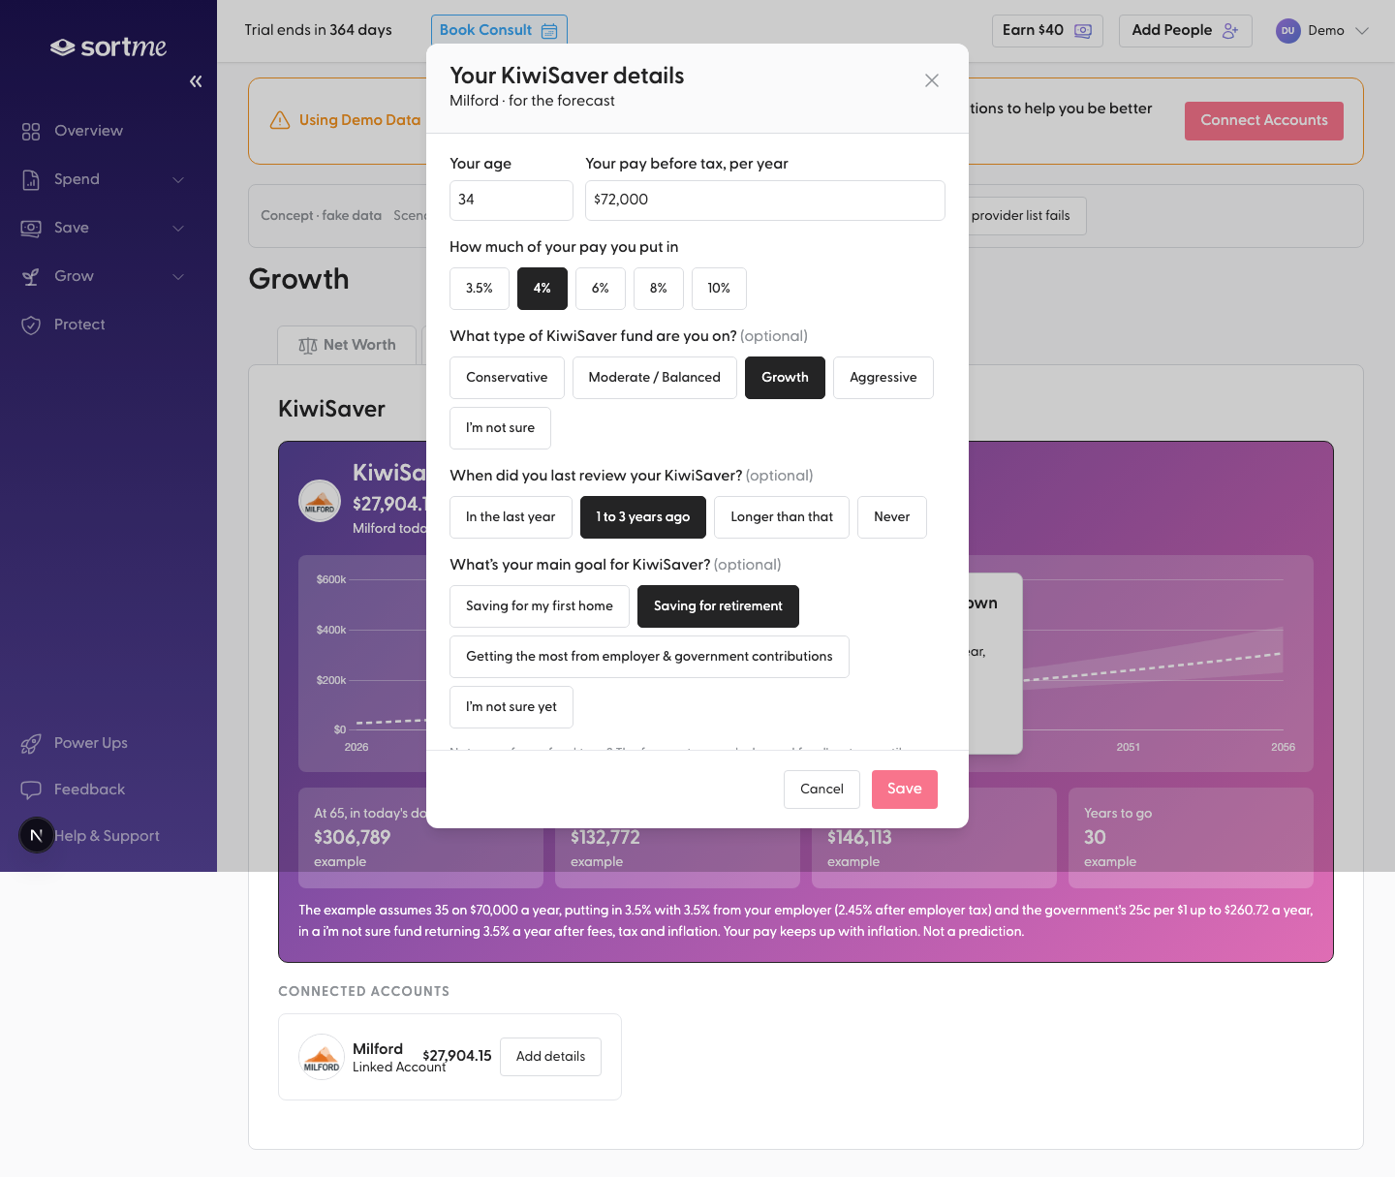The width and height of the screenshot is (1395, 1177).
Task: Click the Milford logo in Connected Accounts
Action: 322,1057
